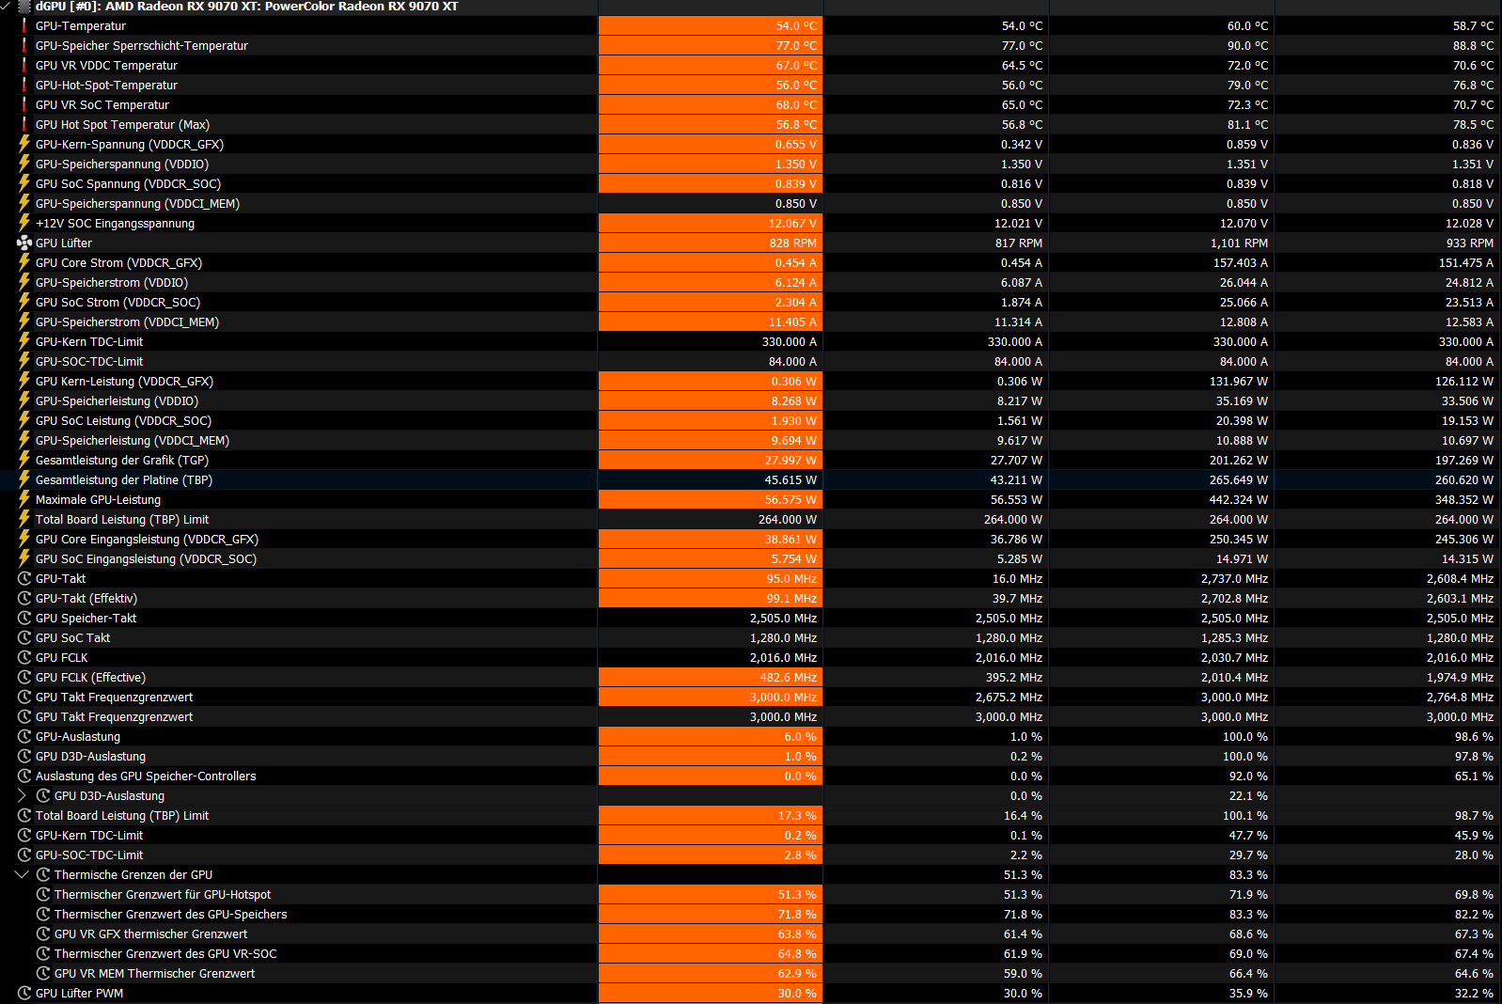This screenshot has height=1004, width=1502.
Task: Click Thermischer Grenzwert des GPU-Speichers label
Action: pyautogui.click(x=171, y=914)
